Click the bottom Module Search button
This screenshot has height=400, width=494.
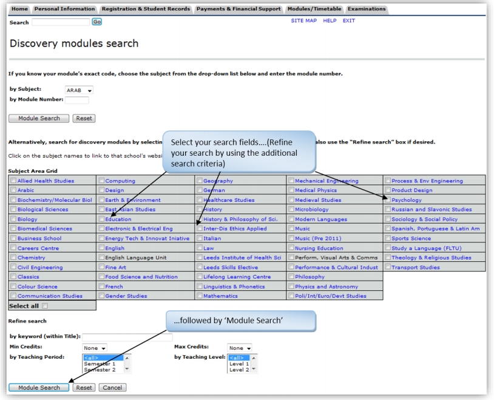tap(39, 387)
